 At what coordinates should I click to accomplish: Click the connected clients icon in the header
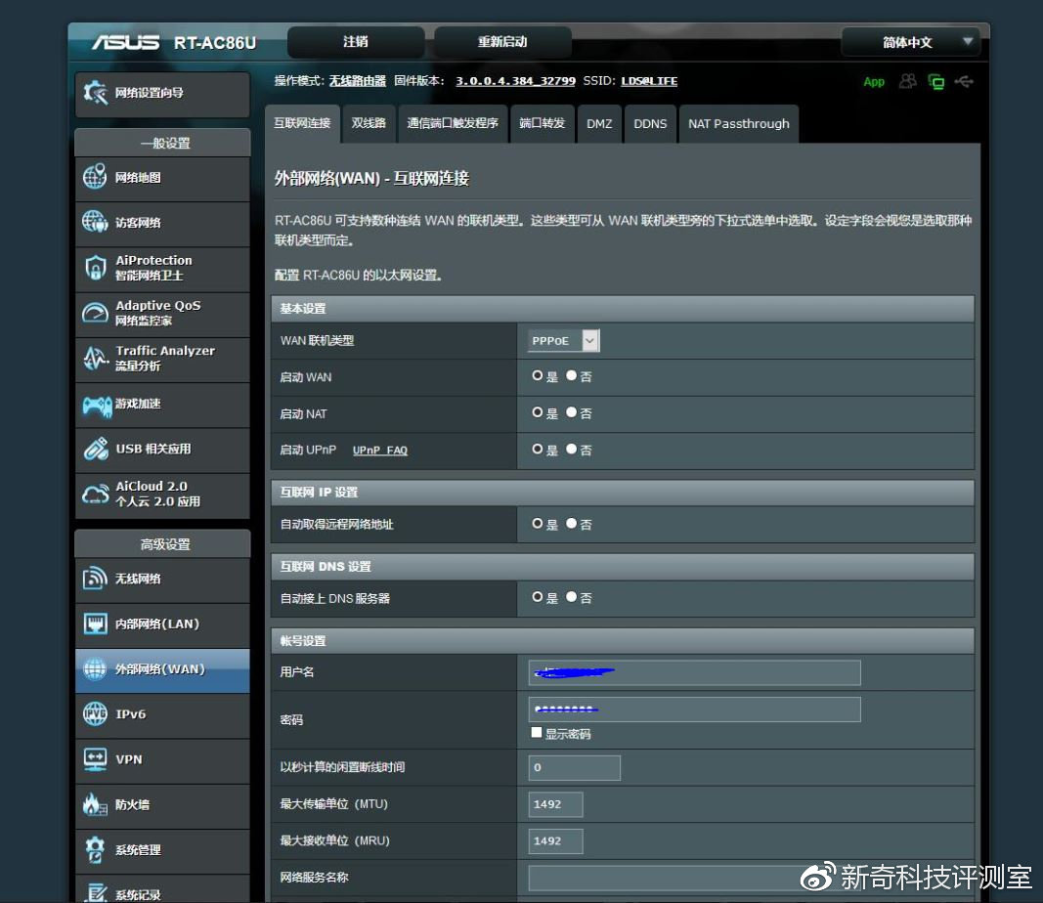coord(906,82)
